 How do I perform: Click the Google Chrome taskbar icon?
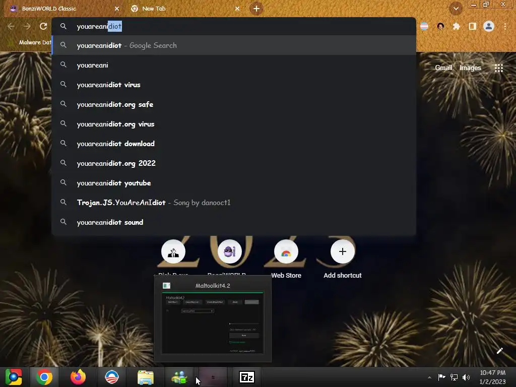[44, 377]
